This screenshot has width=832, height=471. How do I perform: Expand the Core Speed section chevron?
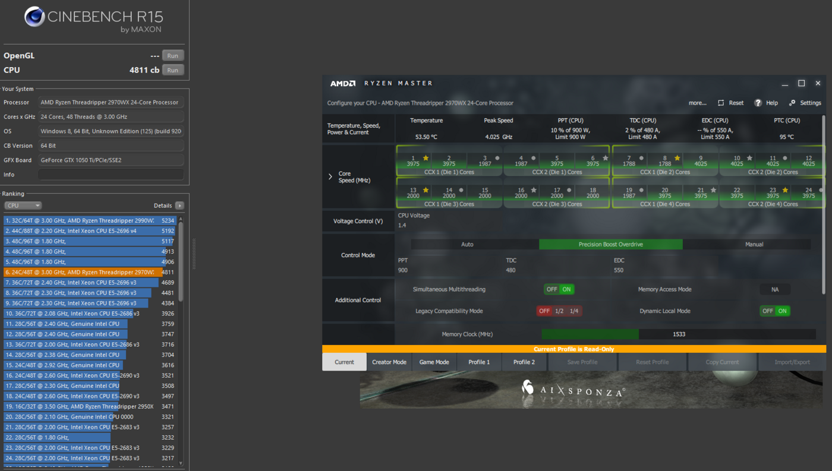[x=330, y=176]
